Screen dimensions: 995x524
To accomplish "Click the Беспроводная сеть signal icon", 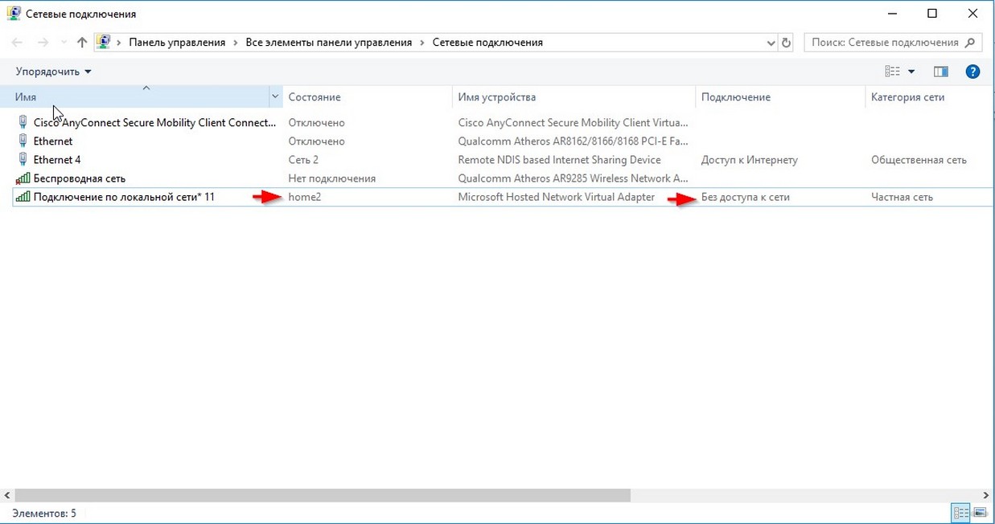I will point(23,178).
